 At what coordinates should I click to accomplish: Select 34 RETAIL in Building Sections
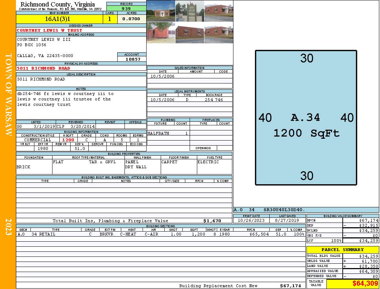[43, 234]
